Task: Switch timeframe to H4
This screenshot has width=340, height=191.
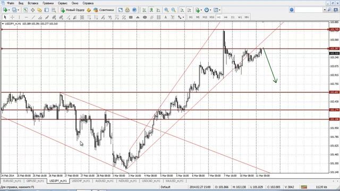Action: point(226,17)
